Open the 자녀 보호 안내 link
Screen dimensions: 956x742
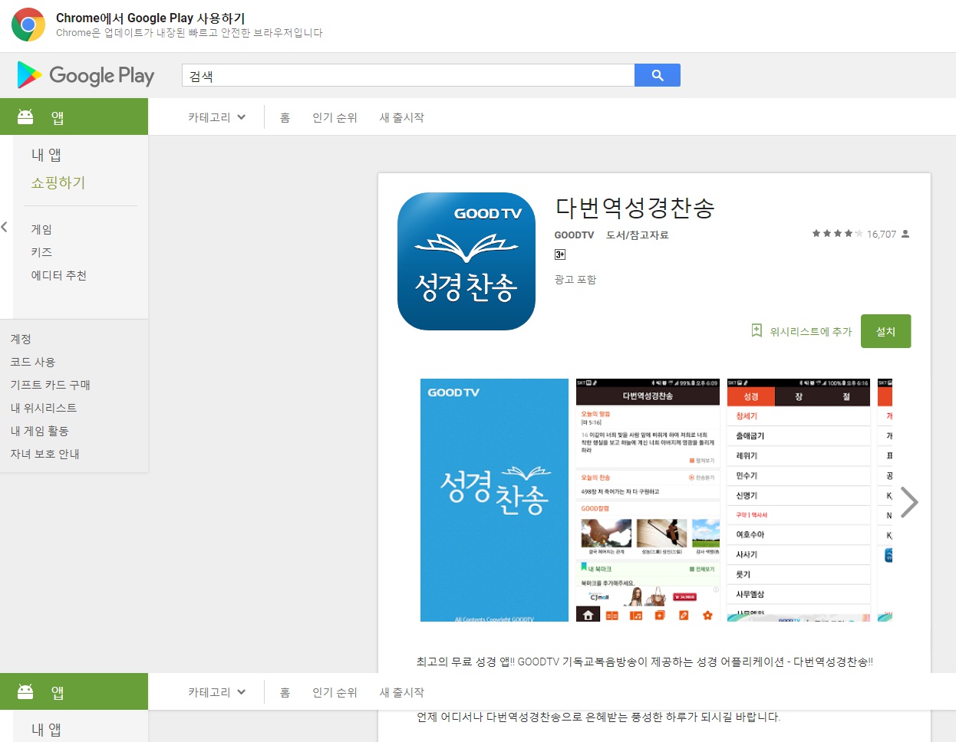(x=45, y=454)
